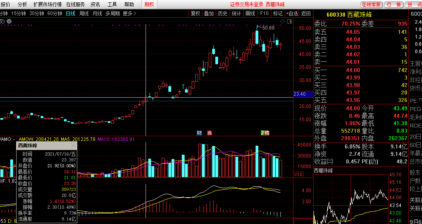Click the F10 toolbar button
The height and width of the screenshot is (224, 422).
[264, 13]
